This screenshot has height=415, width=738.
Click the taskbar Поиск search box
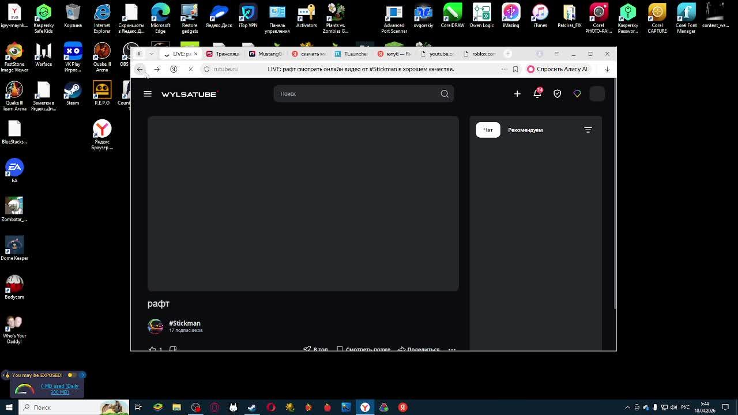pos(73,408)
